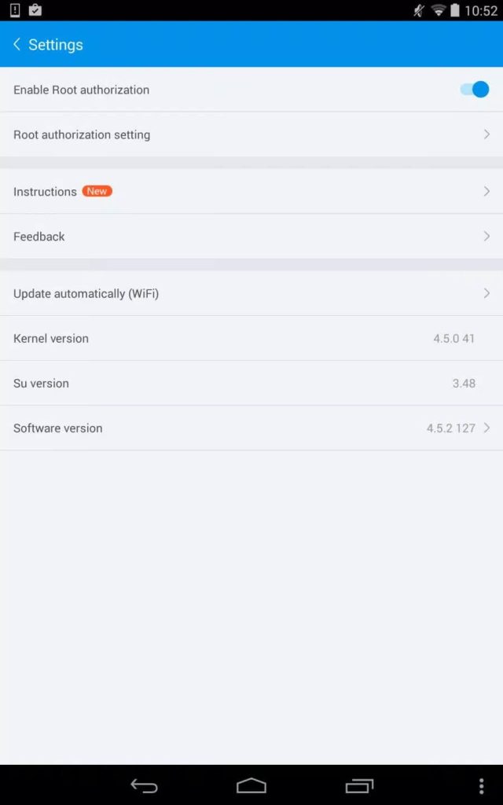Screen dimensions: 503x805
Task: Open the recent apps overview button
Action: click(x=359, y=785)
